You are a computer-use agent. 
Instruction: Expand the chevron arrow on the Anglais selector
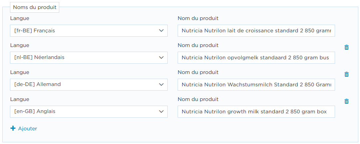point(161,112)
